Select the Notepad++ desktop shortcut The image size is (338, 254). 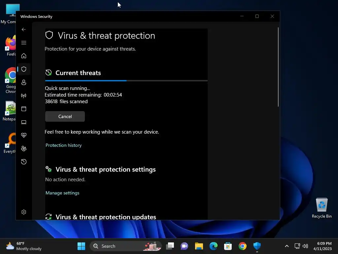(9, 111)
